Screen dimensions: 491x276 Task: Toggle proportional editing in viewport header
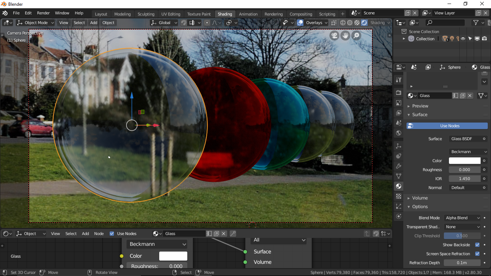(x=207, y=23)
